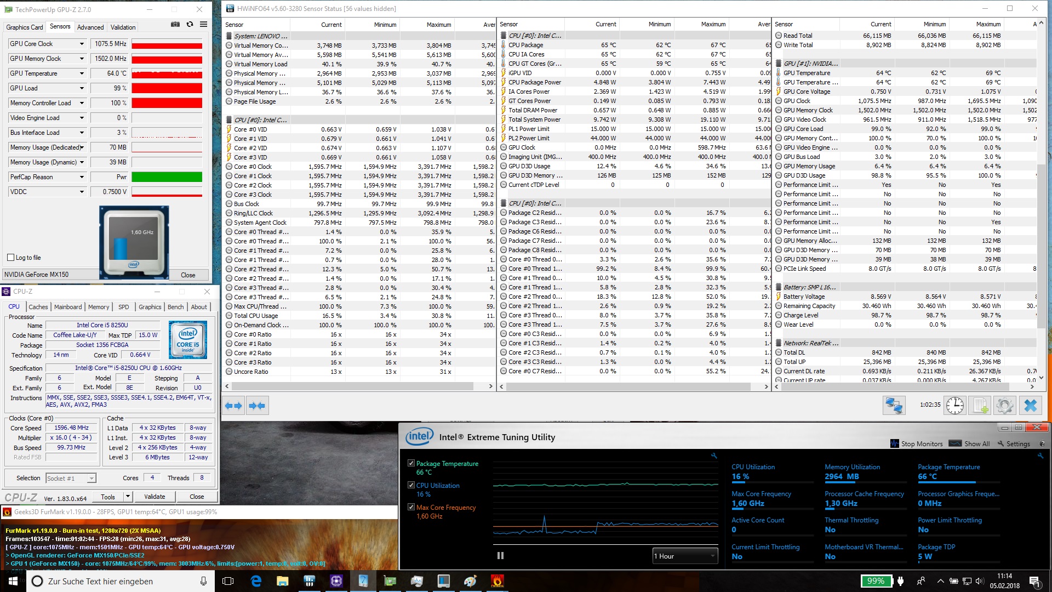Click HWiNFO shrink columns arrows icon

pos(257,406)
